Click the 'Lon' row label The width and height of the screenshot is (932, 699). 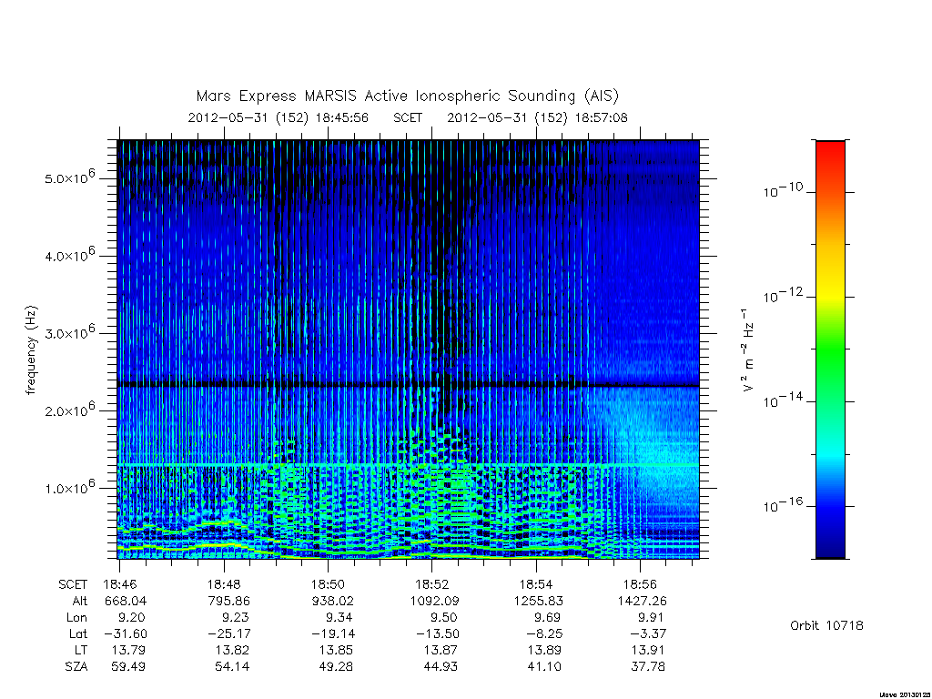76,617
